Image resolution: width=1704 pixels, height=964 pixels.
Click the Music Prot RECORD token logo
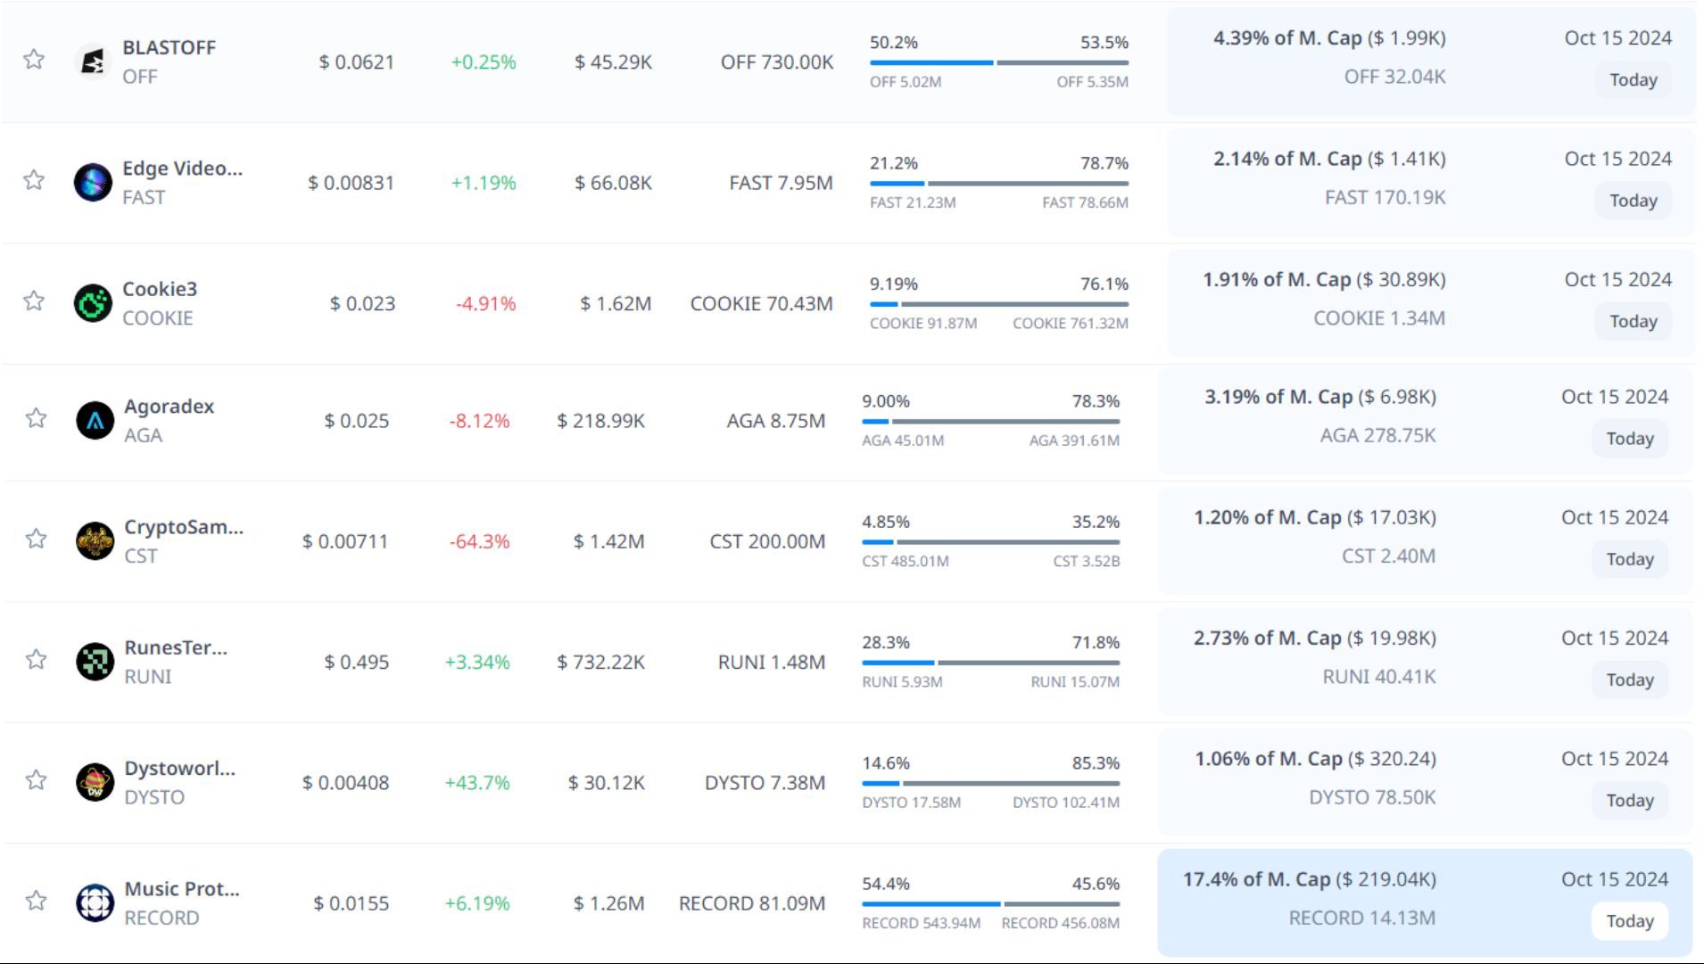coord(95,902)
